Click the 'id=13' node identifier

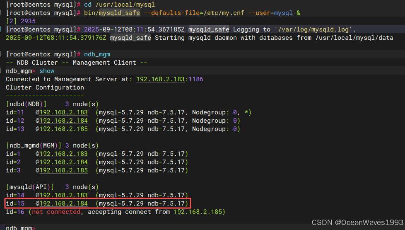pos(15,129)
